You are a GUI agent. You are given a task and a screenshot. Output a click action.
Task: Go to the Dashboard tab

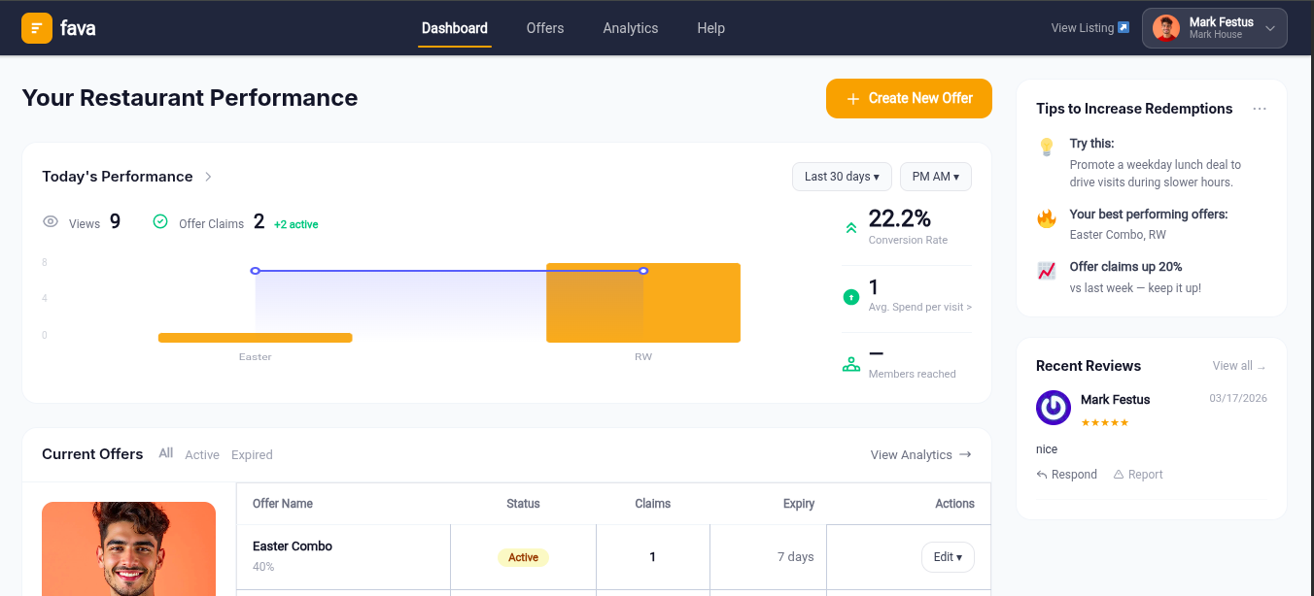coord(455,28)
